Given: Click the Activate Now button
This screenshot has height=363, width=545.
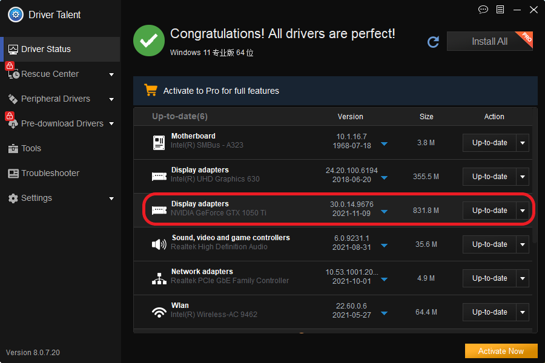Looking at the screenshot, I should (x=501, y=351).
